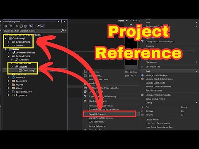Click Remove Unused References...
This screenshot has width=199, height=149.
(159, 87)
